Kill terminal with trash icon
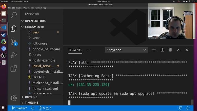 (170, 50)
